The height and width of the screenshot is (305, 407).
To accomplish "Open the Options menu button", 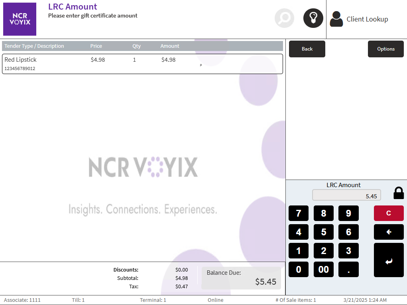I will [385, 49].
